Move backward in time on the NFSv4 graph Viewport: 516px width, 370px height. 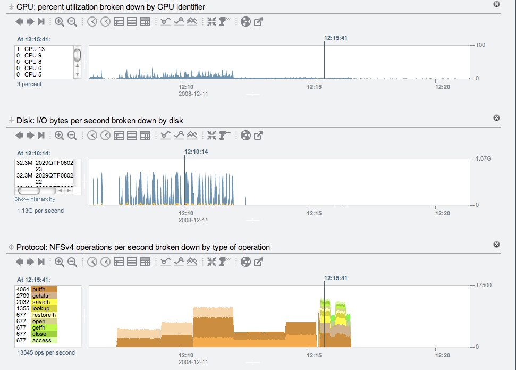20,262
